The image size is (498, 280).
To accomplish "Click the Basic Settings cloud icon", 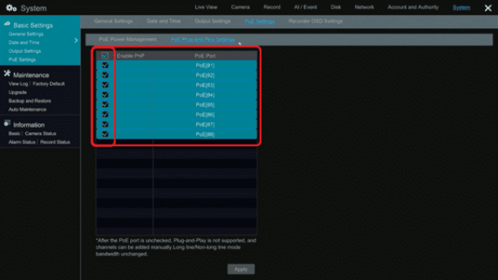I will coord(7,24).
